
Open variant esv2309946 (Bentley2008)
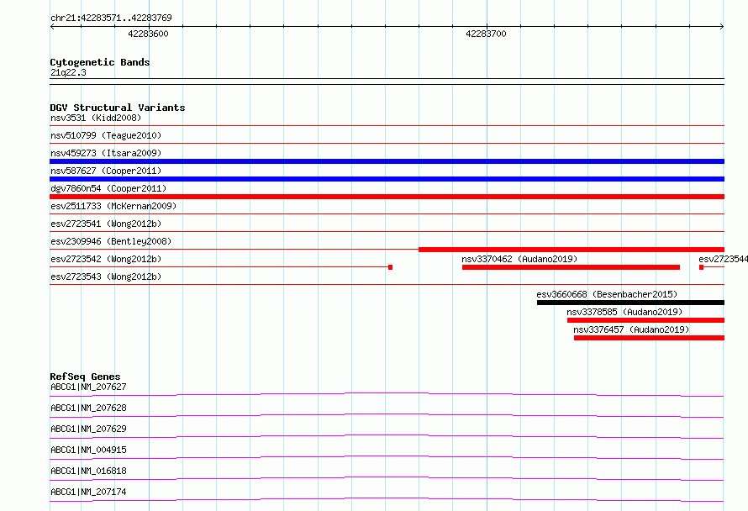coord(111,241)
